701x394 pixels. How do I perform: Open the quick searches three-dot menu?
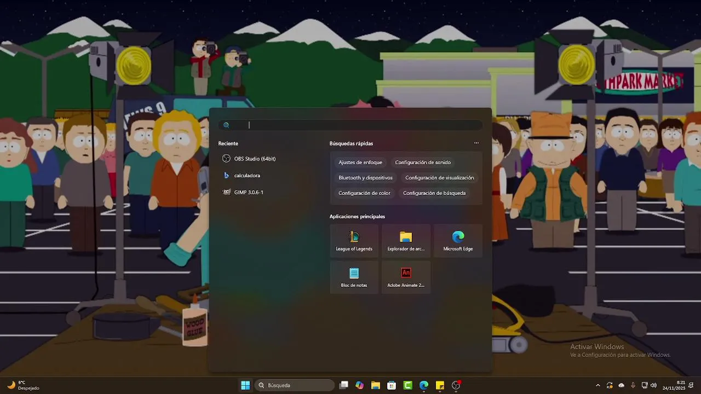[x=476, y=143]
